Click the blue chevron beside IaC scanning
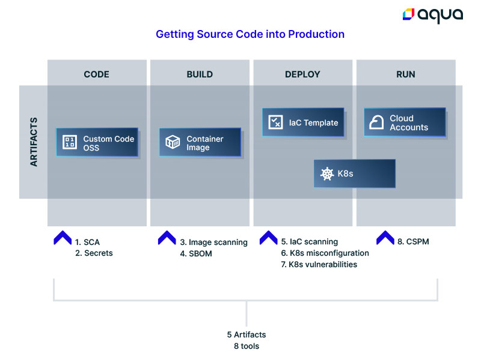This screenshot has width=481, height=353. pos(268,238)
